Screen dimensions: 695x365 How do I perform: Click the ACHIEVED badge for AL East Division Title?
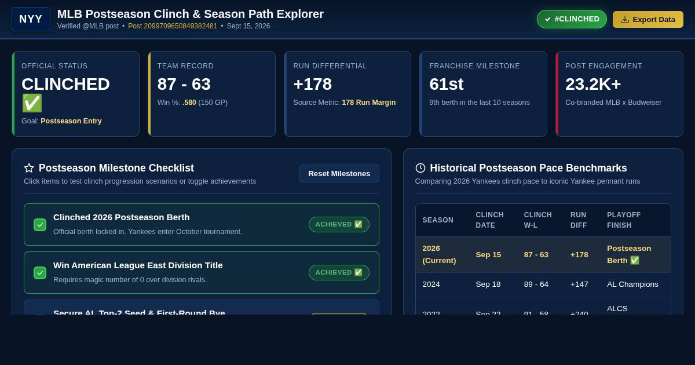339,272
